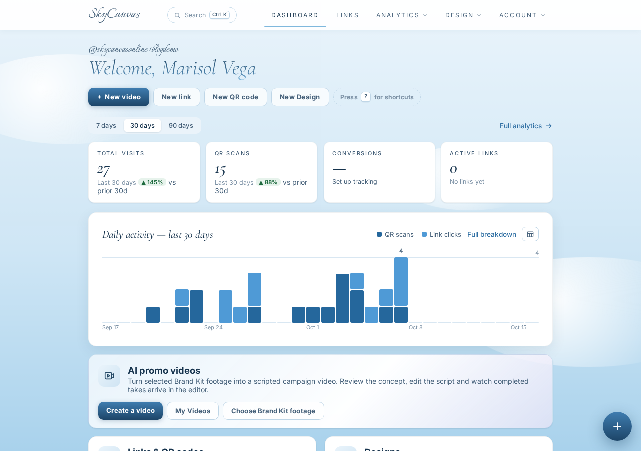This screenshot has width=641, height=451.
Task: Click the QR Scans stat card
Action: [x=261, y=172]
